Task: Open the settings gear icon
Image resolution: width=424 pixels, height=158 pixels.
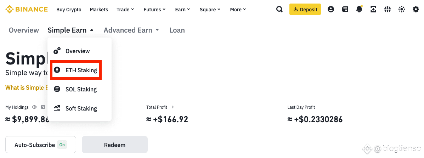Action: pos(415,10)
